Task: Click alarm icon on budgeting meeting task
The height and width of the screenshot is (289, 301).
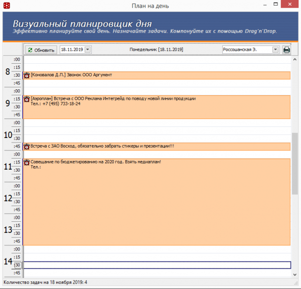Action: click(x=27, y=162)
